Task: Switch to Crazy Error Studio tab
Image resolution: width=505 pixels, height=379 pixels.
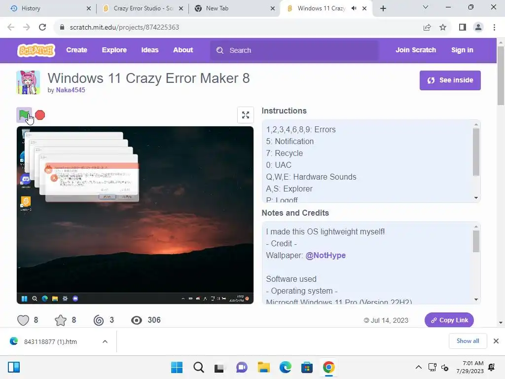Action: coord(144,8)
